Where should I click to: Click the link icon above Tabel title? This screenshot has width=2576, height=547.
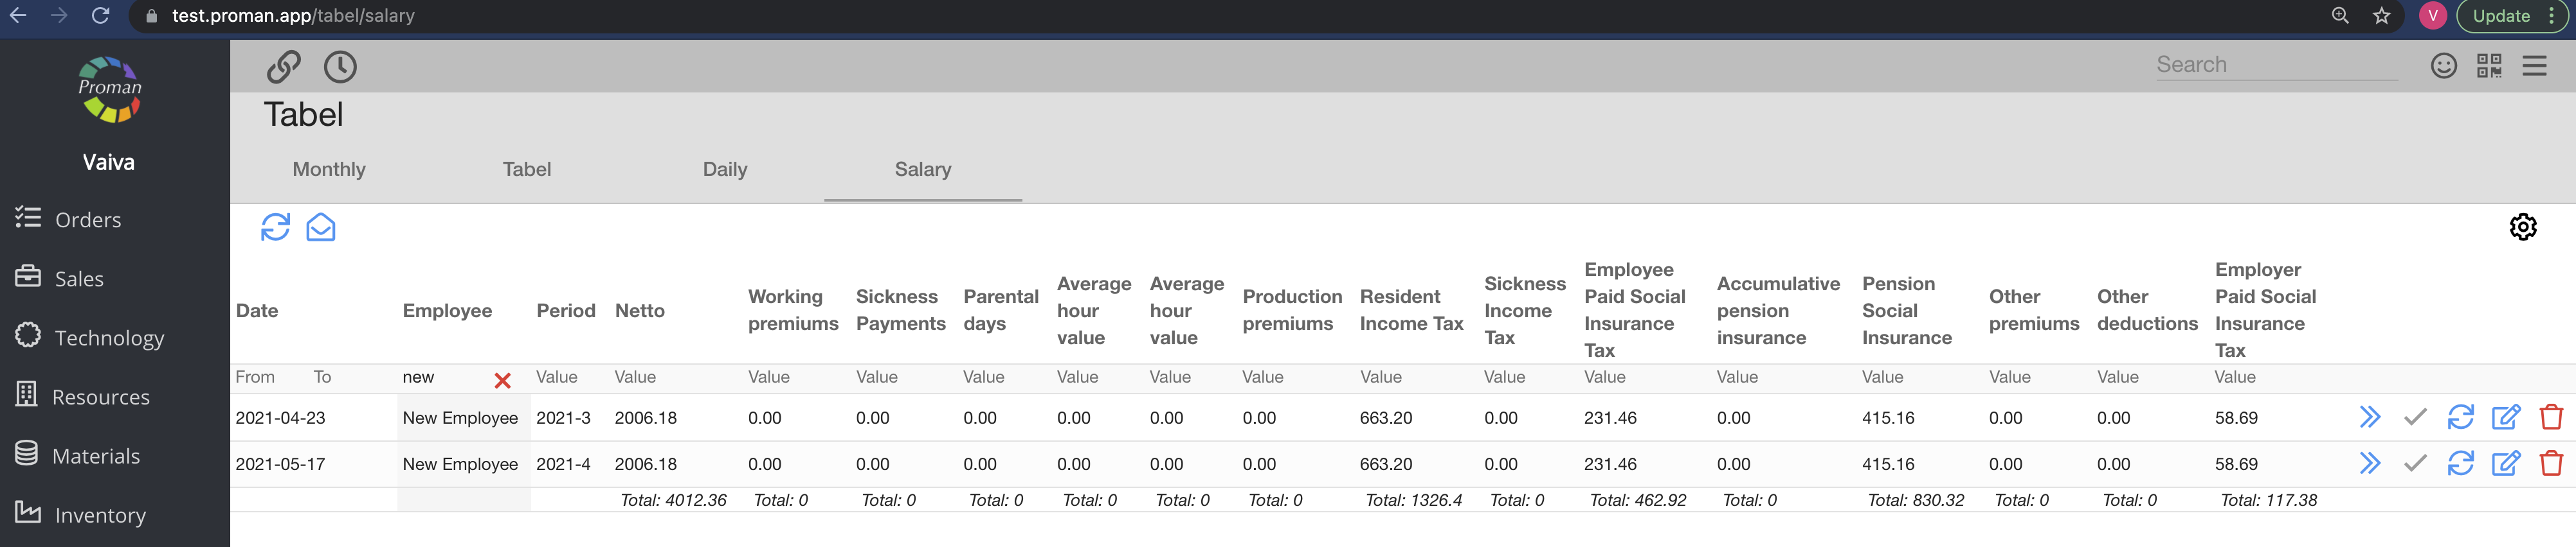(x=283, y=67)
